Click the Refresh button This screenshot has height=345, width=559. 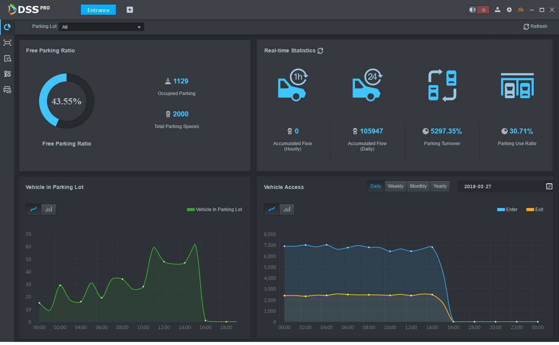[x=535, y=26]
